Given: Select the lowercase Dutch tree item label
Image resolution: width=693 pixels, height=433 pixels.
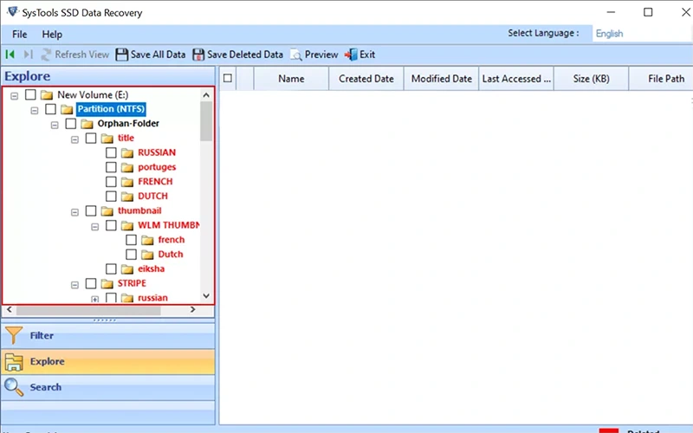Looking at the screenshot, I should click(171, 254).
